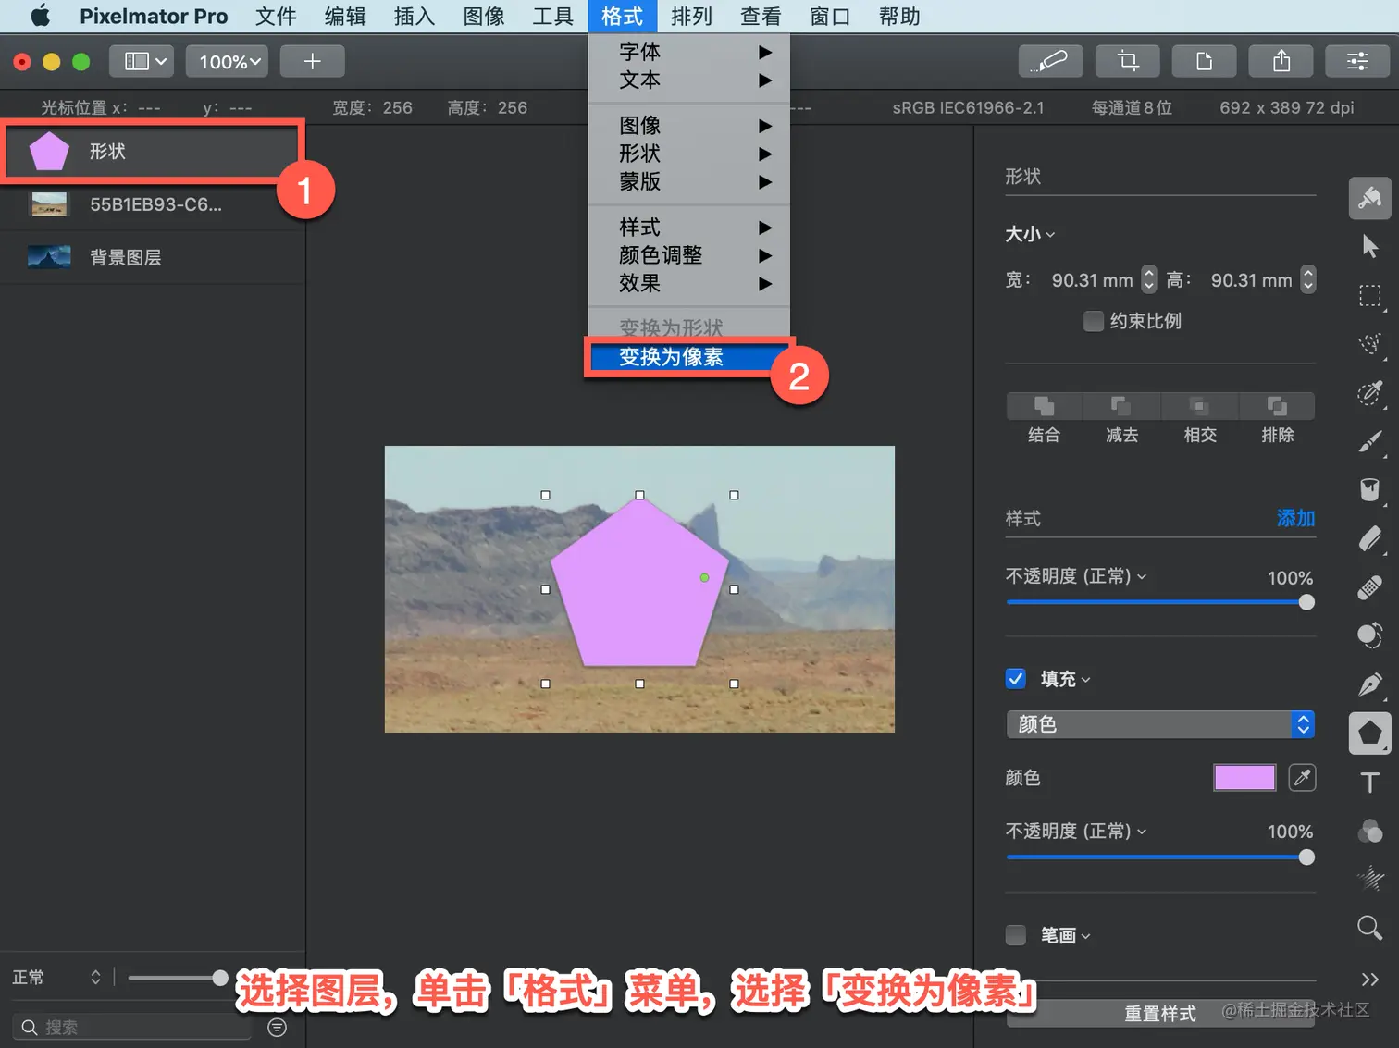Select the Effects sparkle tool
Image resolution: width=1399 pixels, height=1048 pixels.
[x=1369, y=878]
